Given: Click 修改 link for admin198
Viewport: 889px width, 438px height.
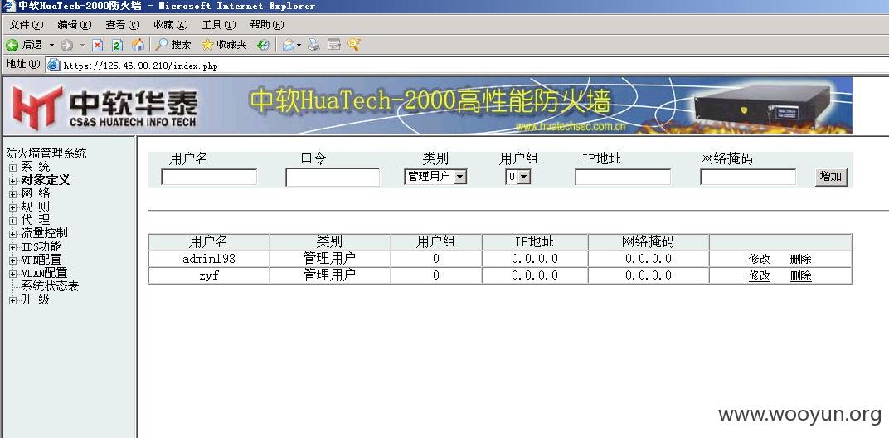Looking at the screenshot, I should point(759,260).
